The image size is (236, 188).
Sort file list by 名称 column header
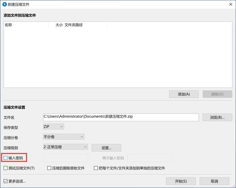[26, 25]
